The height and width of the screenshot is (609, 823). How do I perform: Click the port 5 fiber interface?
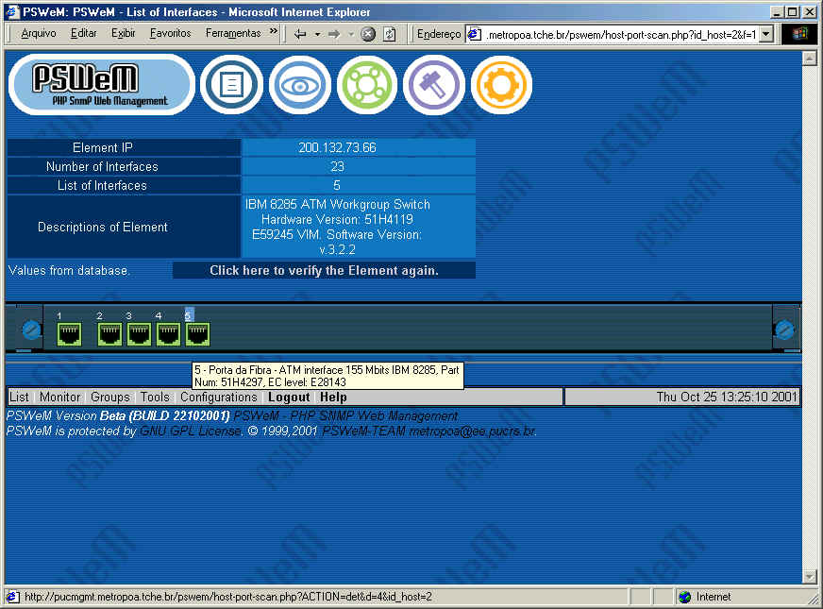[x=197, y=333]
